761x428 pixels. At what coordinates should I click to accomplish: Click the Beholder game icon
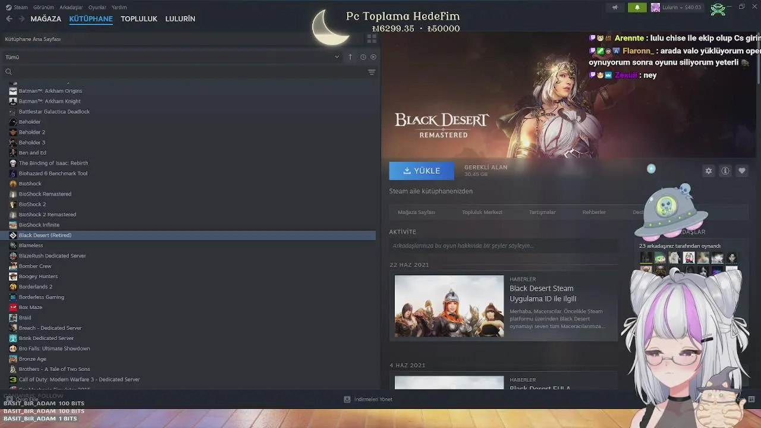13,122
